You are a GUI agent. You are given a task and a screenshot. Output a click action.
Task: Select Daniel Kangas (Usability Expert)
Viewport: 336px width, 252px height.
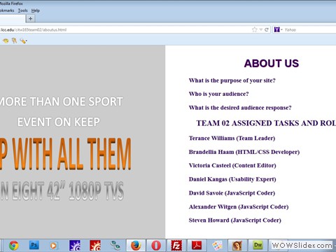pos(232,179)
